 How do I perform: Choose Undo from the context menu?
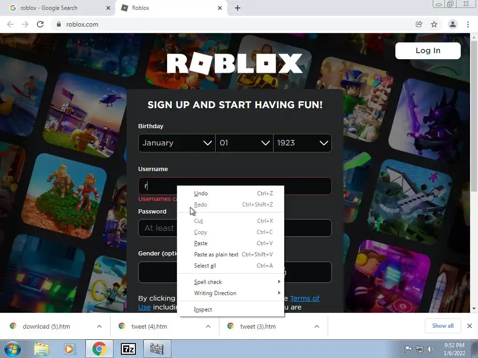tap(231, 193)
